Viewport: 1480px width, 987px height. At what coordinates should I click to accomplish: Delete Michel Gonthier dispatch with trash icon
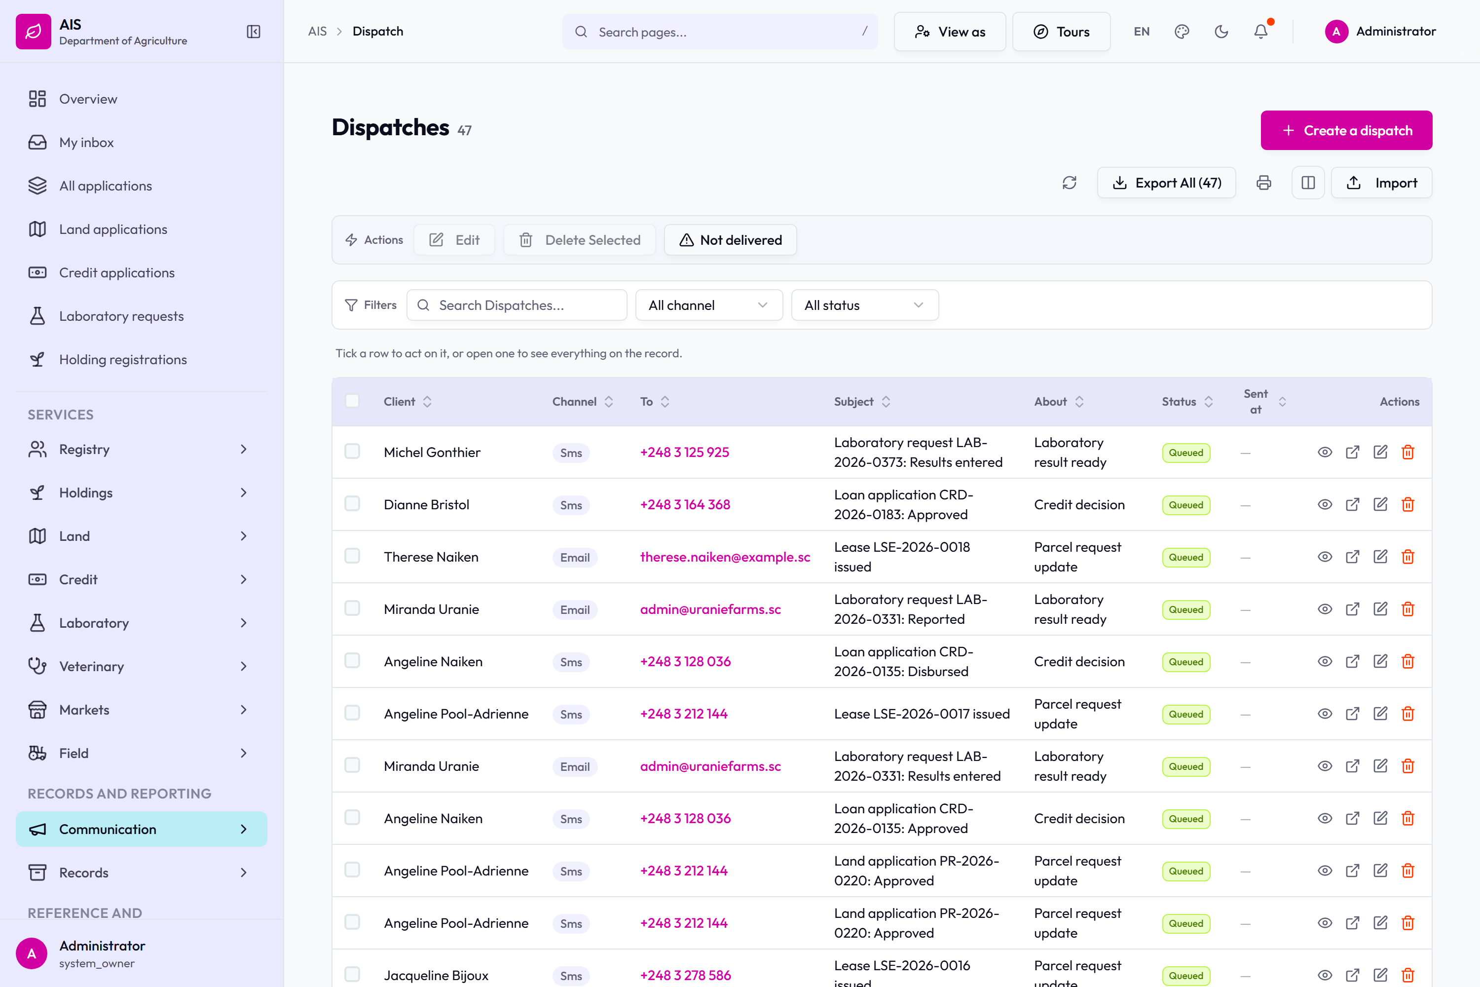pos(1408,452)
